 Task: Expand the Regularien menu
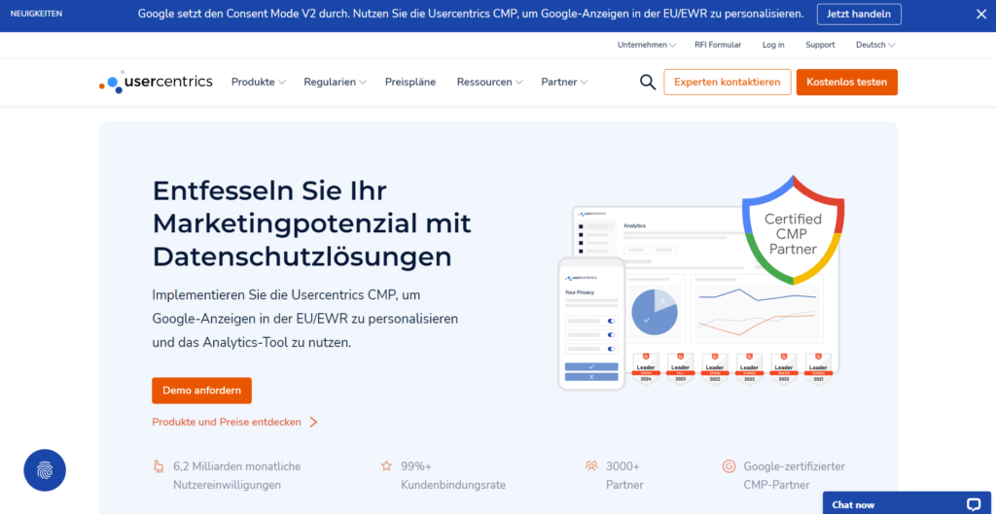[x=335, y=82]
